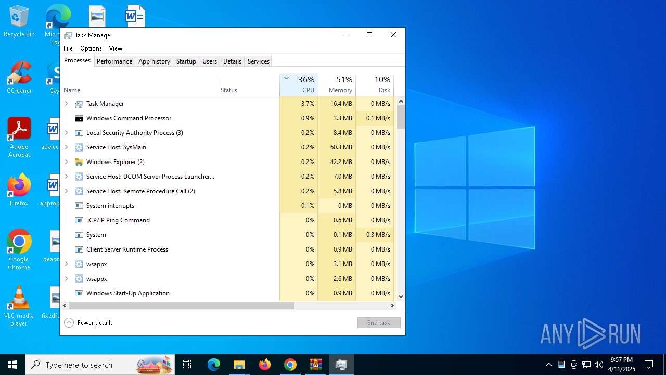The height and width of the screenshot is (375, 666).
Task: Expand Service Host: Remote Procedure Call group
Action: [66, 191]
